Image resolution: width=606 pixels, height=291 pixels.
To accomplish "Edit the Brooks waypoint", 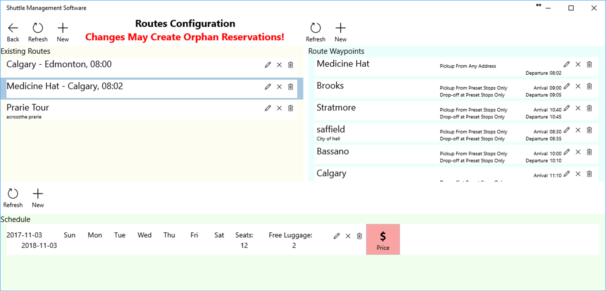I will [x=567, y=87].
